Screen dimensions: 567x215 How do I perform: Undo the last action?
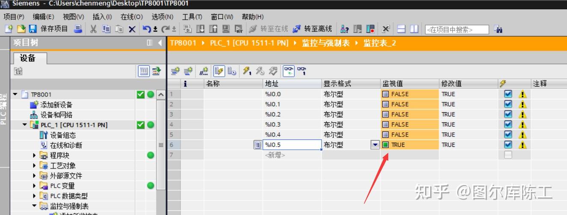pos(147,29)
